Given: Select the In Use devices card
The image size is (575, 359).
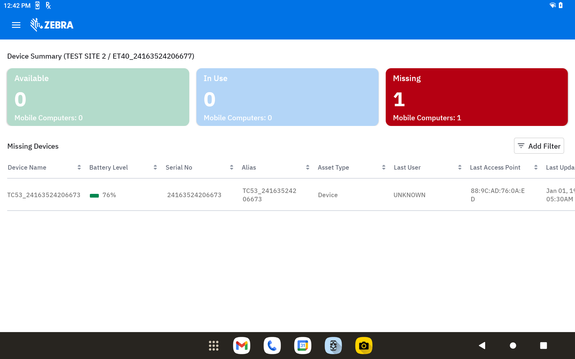Looking at the screenshot, I should point(287,97).
